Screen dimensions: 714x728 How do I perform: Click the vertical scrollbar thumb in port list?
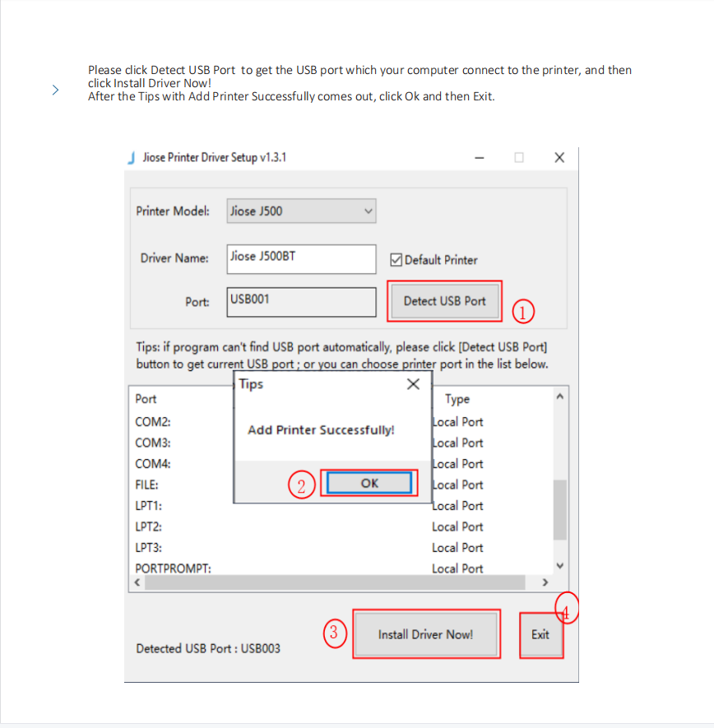(x=560, y=510)
